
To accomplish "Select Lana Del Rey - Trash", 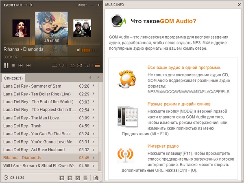I will tap(50, 126).
